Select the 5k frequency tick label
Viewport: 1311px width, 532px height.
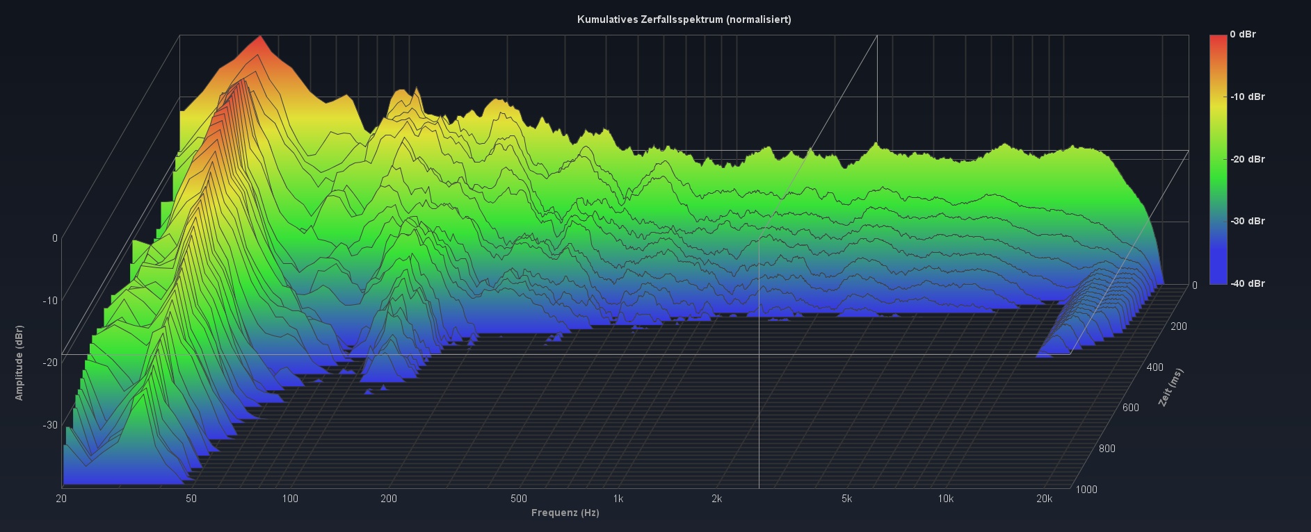point(846,499)
